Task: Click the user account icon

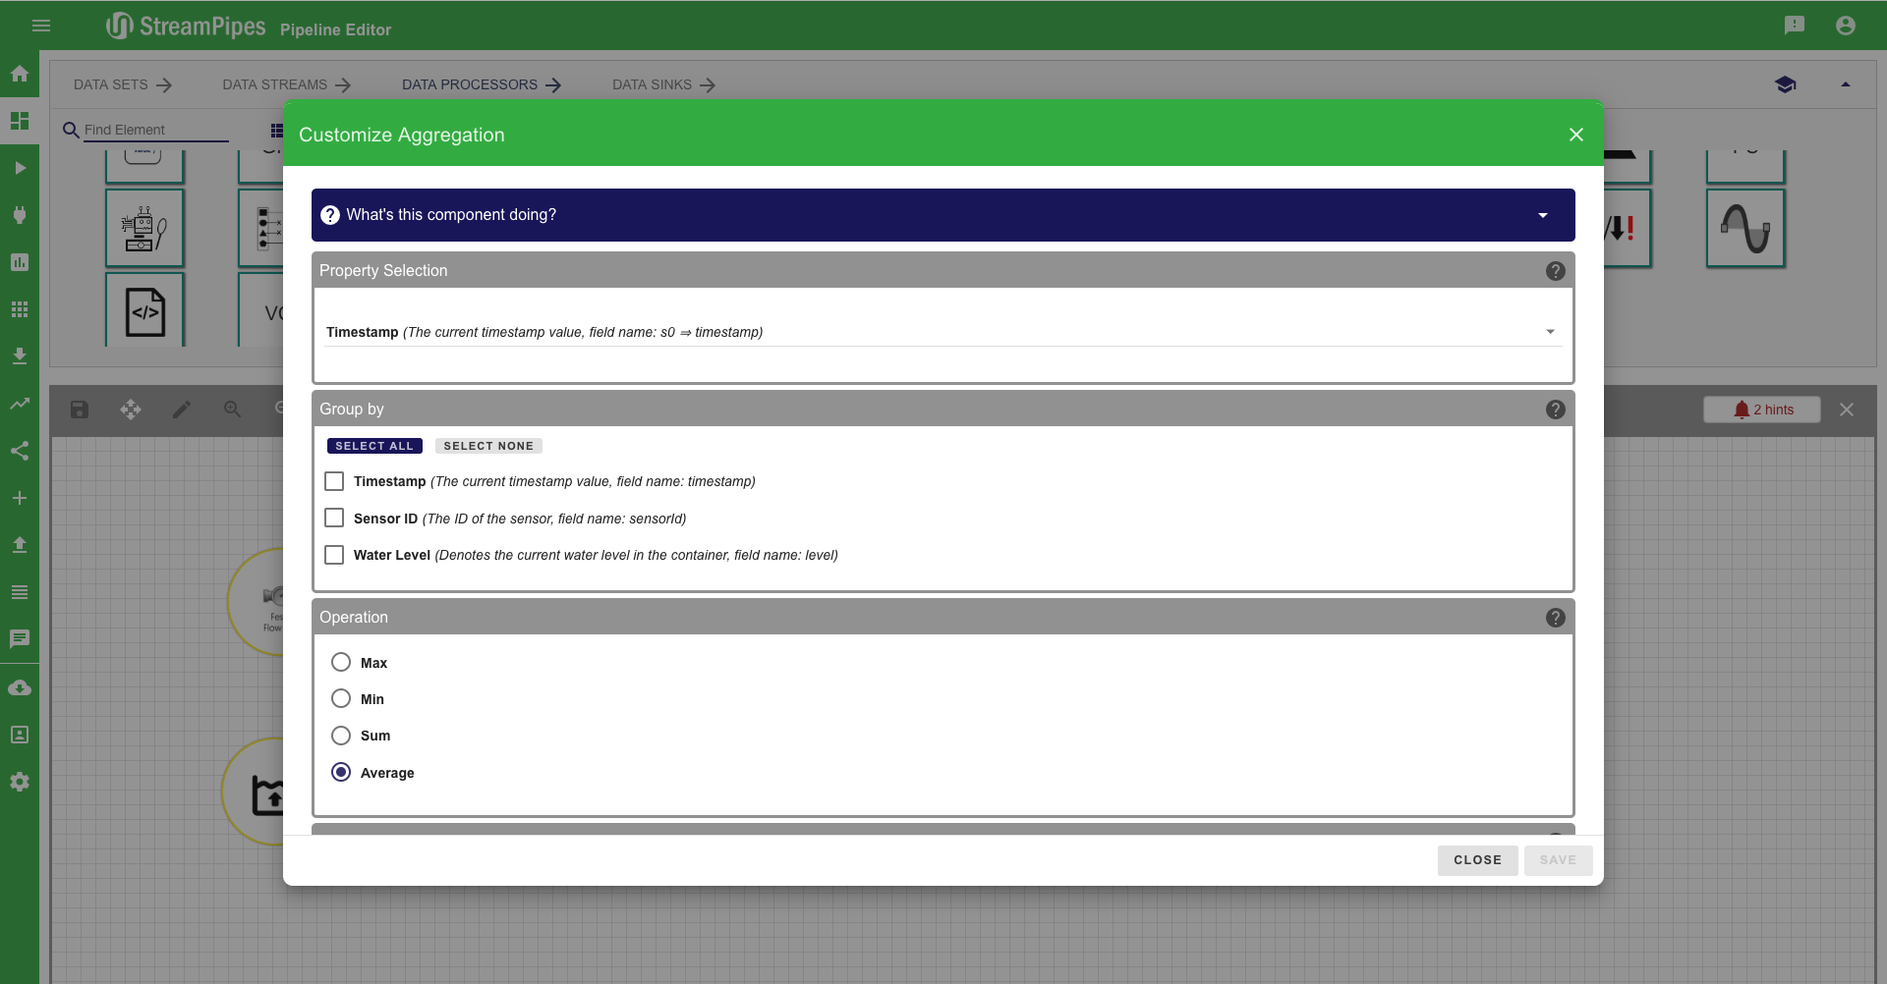Action: (x=1846, y=26)
